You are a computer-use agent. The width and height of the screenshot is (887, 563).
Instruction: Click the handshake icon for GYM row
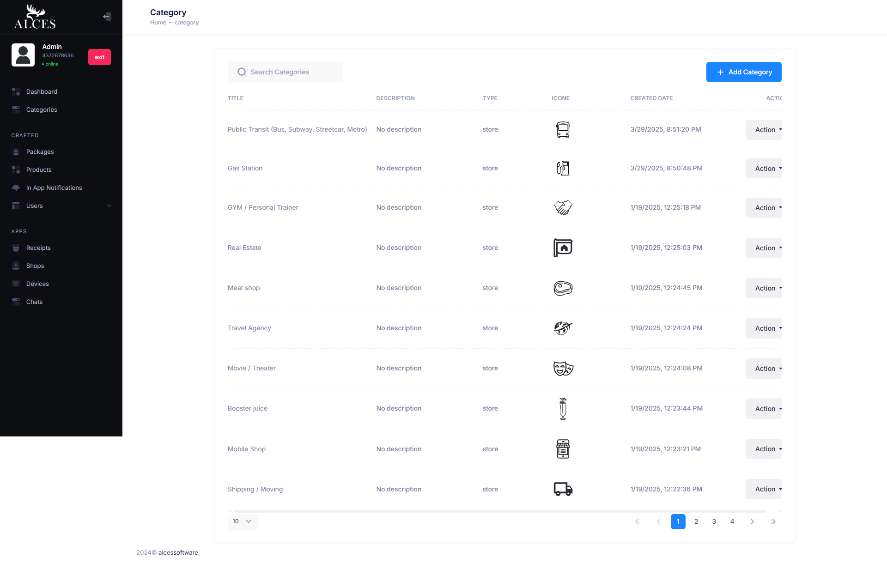tap(563, 208)
